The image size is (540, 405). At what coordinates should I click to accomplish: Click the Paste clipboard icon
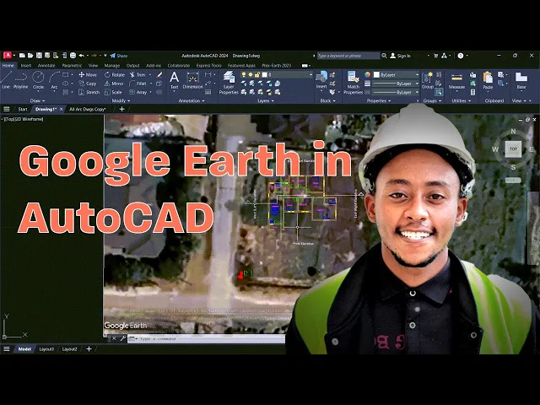(488, 81)
